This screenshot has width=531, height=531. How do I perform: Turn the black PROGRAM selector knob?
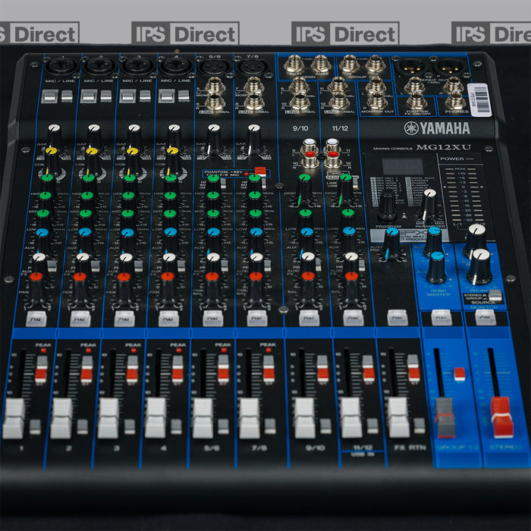click(x=387, y=206)
